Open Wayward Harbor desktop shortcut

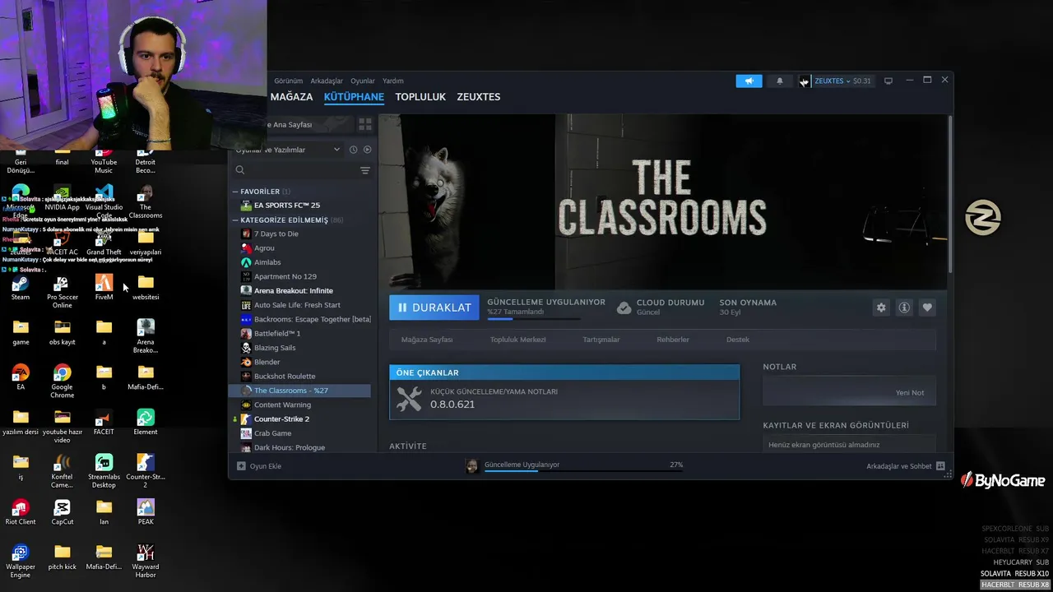(146, 562)
